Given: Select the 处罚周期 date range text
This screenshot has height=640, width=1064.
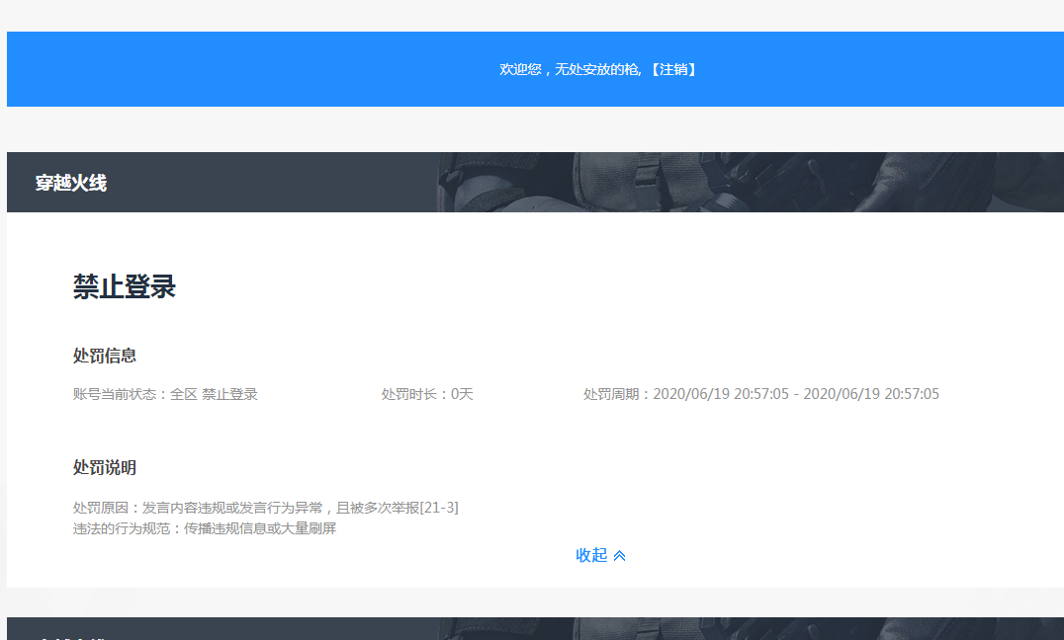Looking at the screenshot, I should [x=761, y=394].
